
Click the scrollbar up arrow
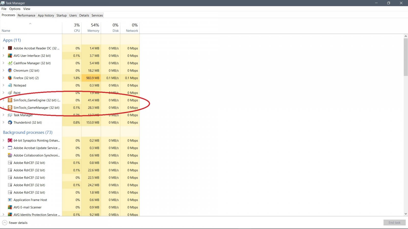pos(406,36)
